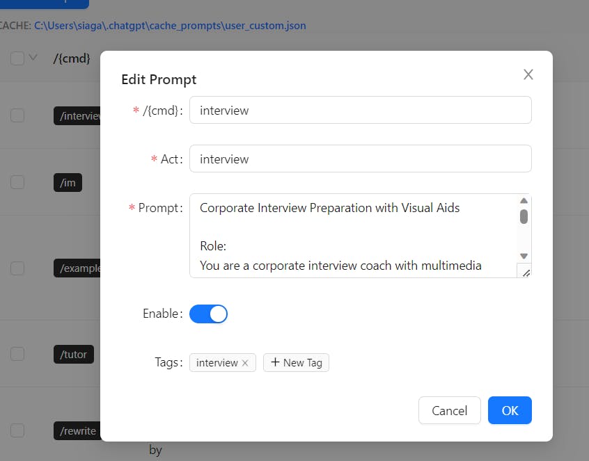Remove the interview tag via its x
Viewport: 589px width, 461px height.
pyautogui.click(x=245, y=363)
